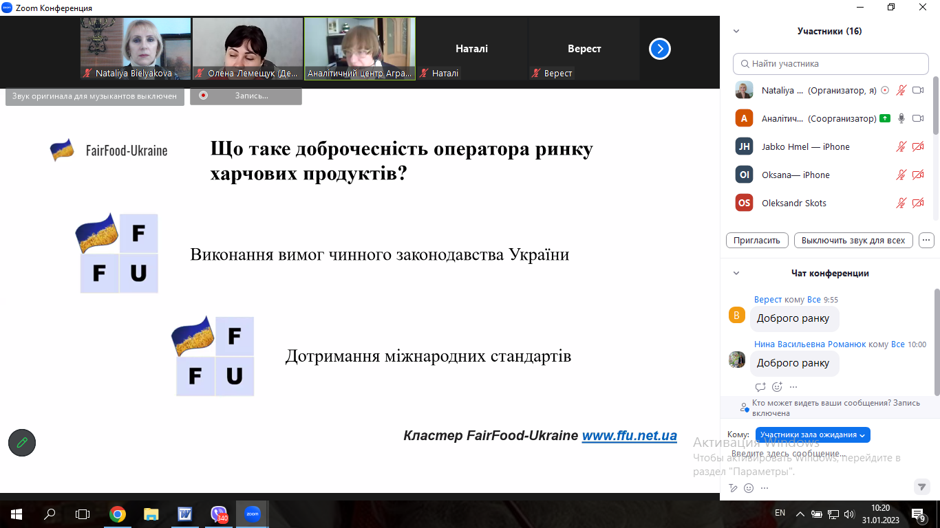Screen dimensions: 940x528
Task: Open more options in chat input toolbar
Action: pos(765,488)
